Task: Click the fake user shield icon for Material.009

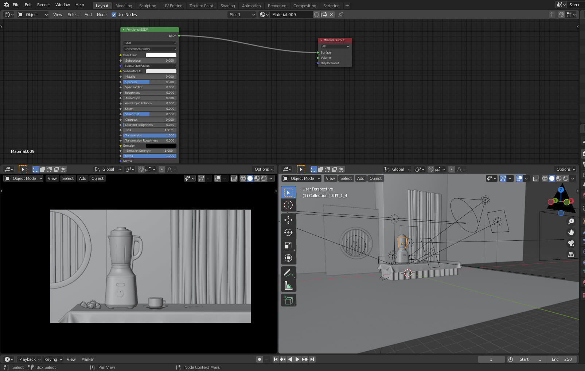Action: coord(317,15)
